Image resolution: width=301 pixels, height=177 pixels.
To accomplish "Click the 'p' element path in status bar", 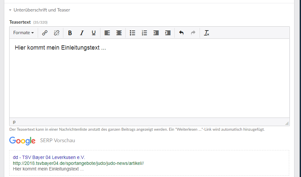I will coord(14,122).
